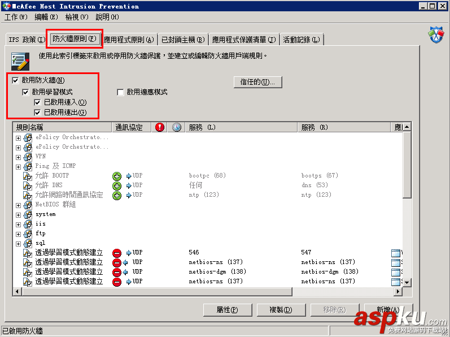The width and height of the screenshot is (450, 337).
Task: Uncheck the 已啟用連出 checkbox
Action: (x=37, y=113)
